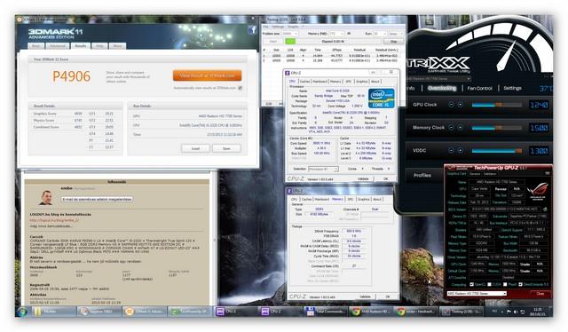
Task: Switch to the Fan Control tab in TriXX
Action: pos(479,88)
